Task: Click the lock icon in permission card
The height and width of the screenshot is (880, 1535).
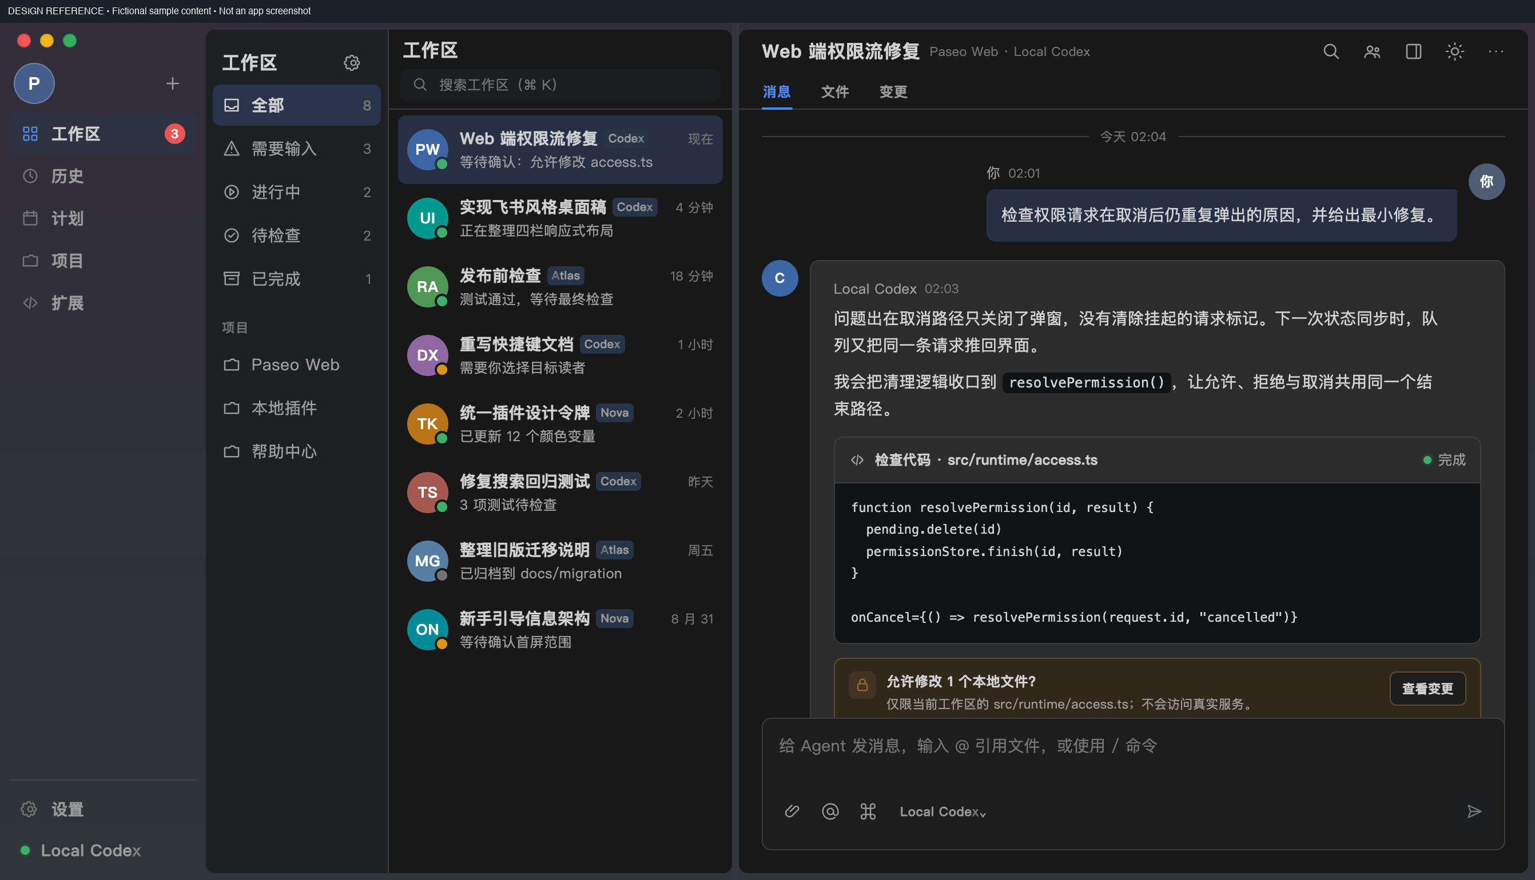Action: [x=862, y=685]
